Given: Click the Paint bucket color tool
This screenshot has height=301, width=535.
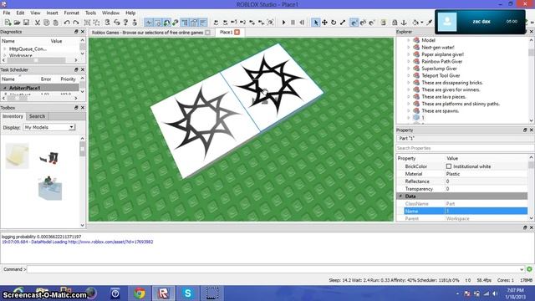Looking at the screenshot, I should point(415,23).
